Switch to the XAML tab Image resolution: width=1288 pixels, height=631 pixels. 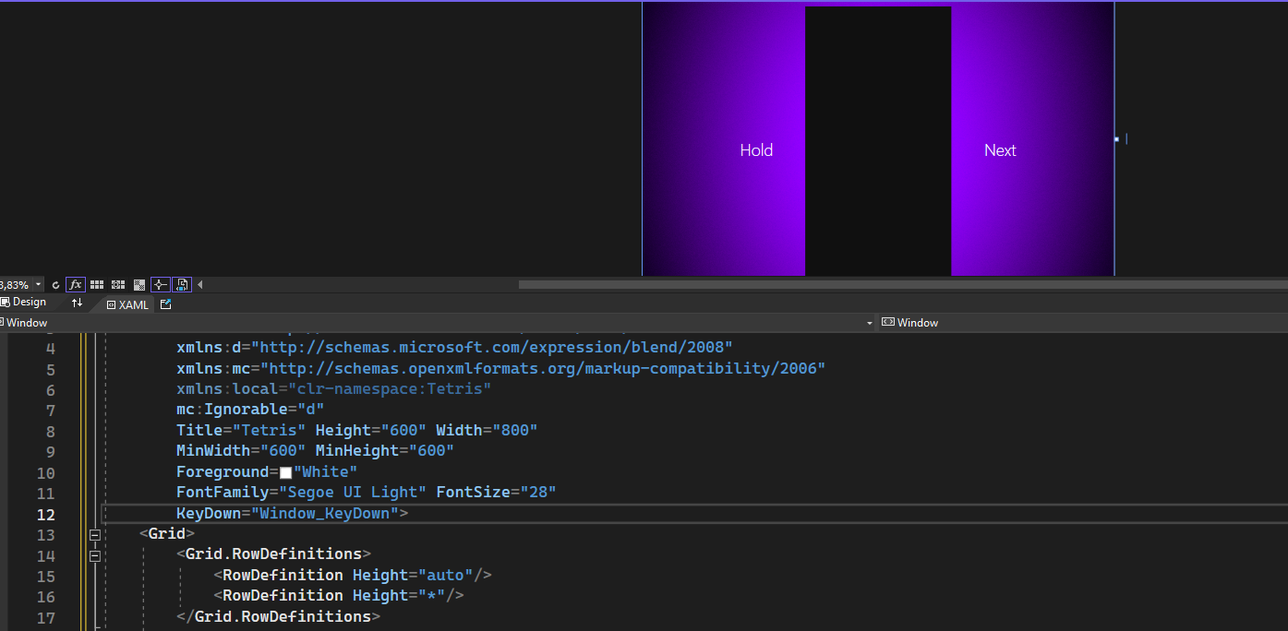tap(126, 304)
